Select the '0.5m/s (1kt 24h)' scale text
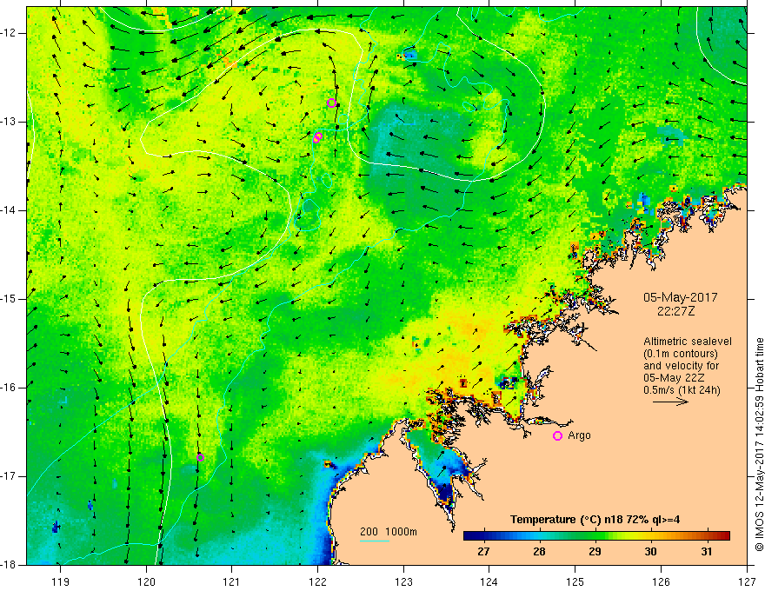Screen dimensions: 765x591 682,390
